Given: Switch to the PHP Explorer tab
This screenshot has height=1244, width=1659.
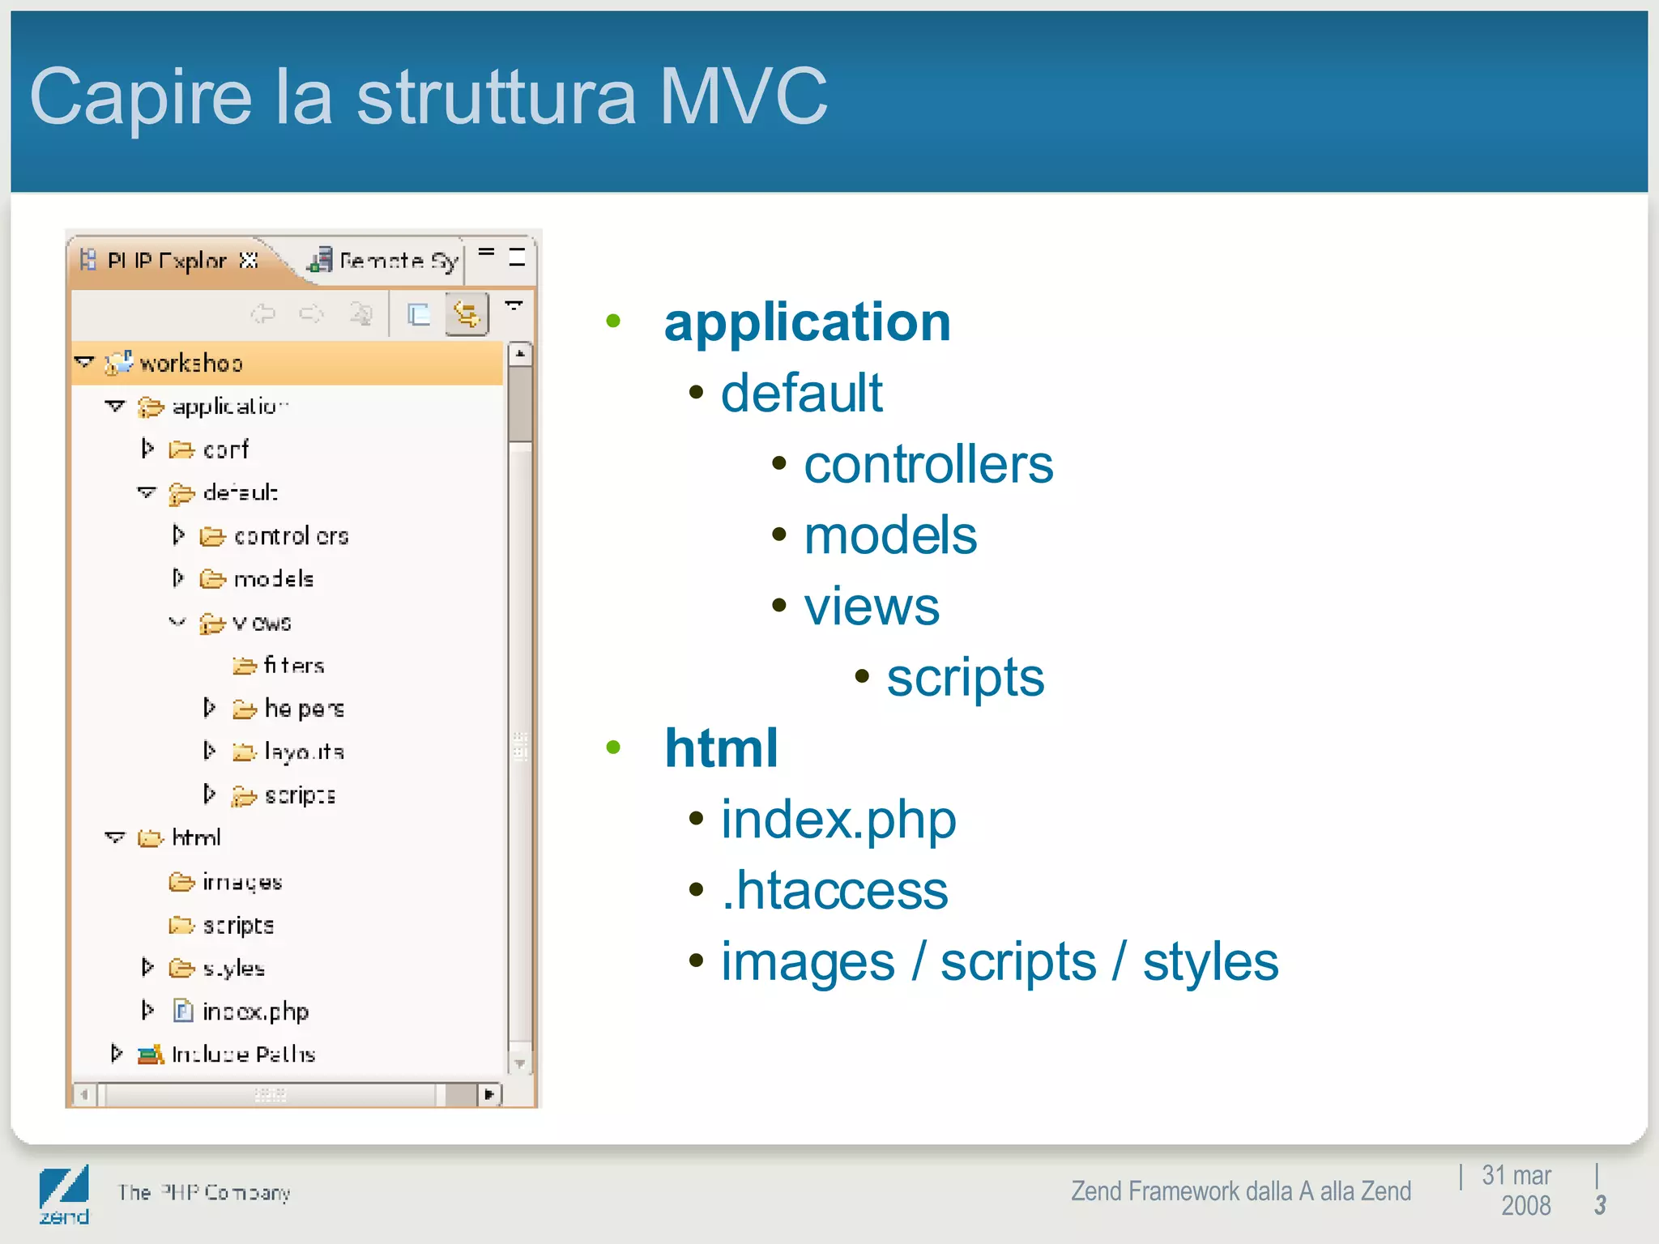Looking at the screenshot, I should (x=166, y=261).
